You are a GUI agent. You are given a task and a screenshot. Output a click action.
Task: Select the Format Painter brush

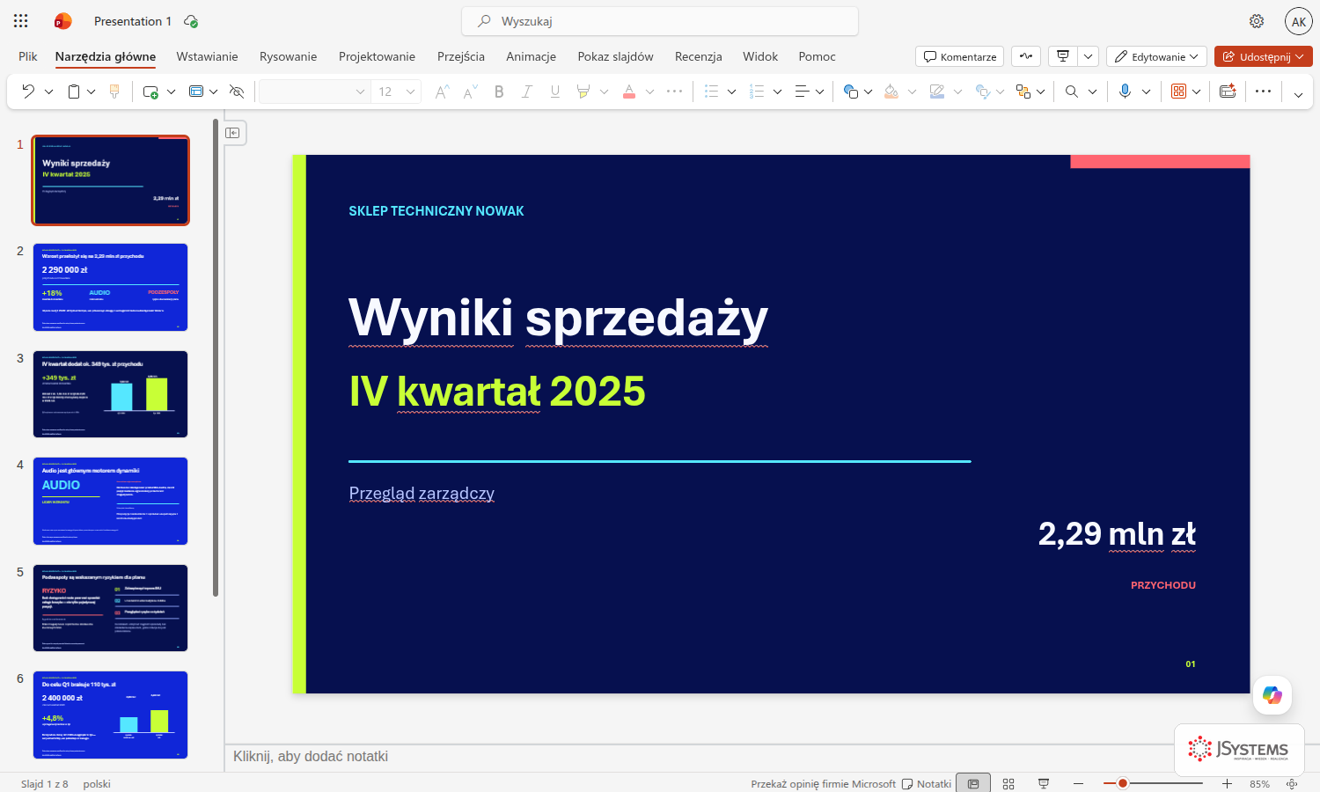(x=114, y=92)
